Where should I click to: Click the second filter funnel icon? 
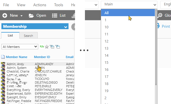click(x=57, y=47)
